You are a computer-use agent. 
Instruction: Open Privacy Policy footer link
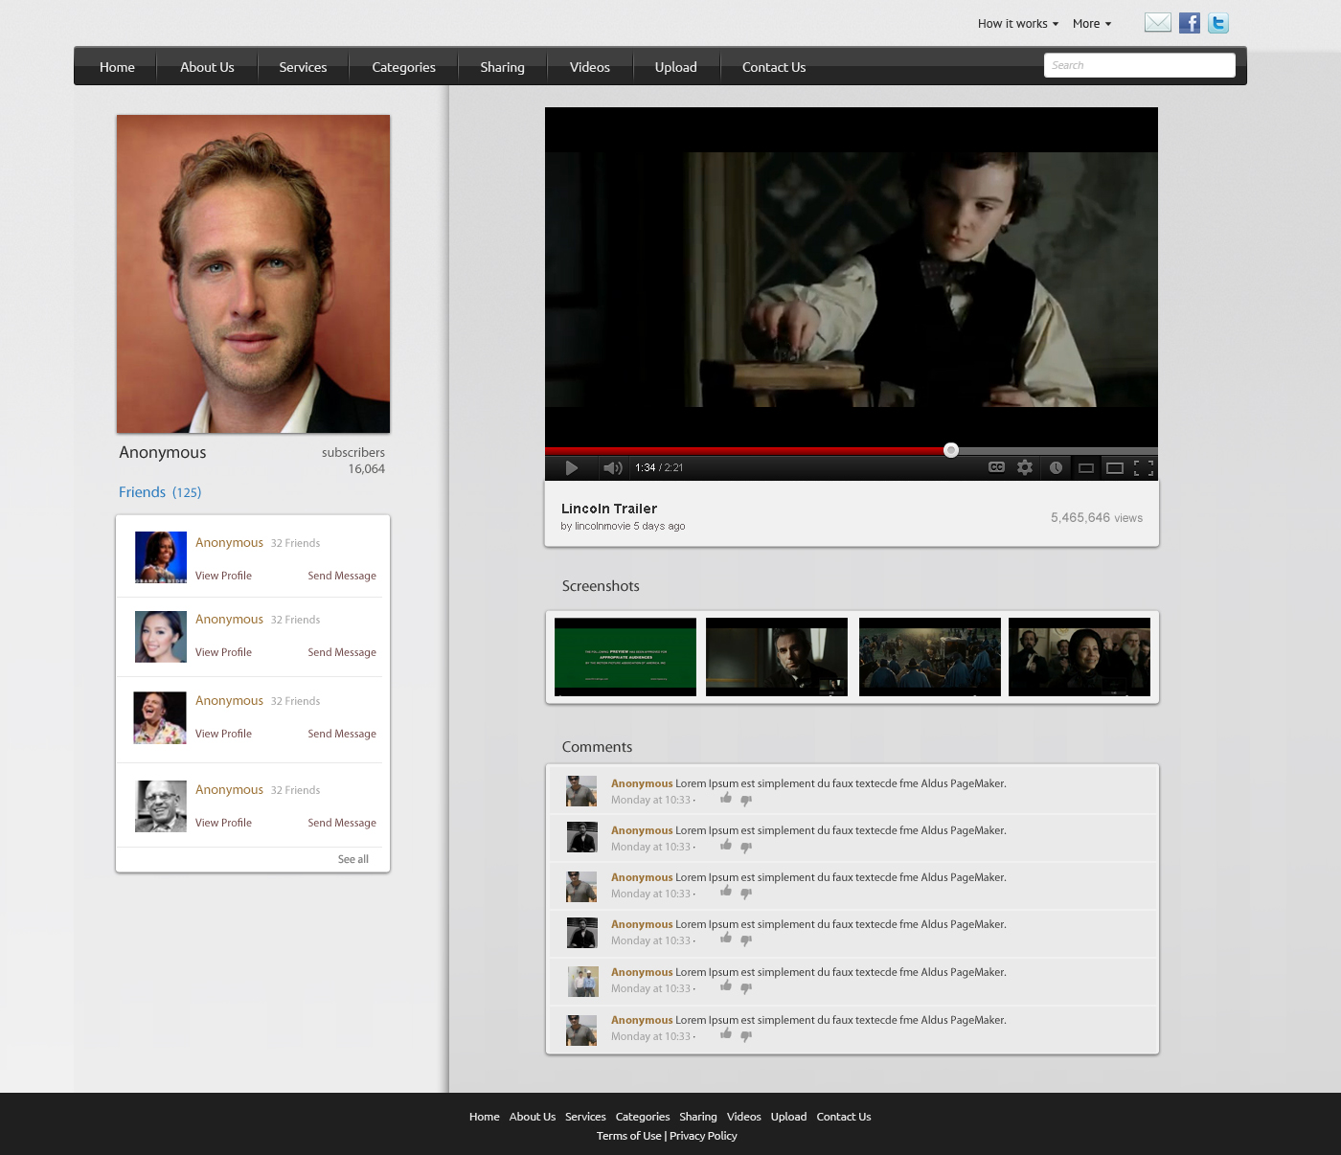[703, 1136]
